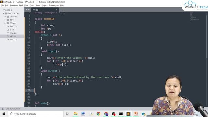Open the blue help icon on taskbar

pyautogui.click(x=143, y=114)
